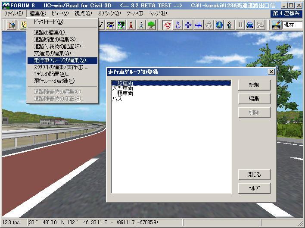
Task: Choose モデルの配置(A) menu entry
Action: pyautogui.click(x=62, y=74)
